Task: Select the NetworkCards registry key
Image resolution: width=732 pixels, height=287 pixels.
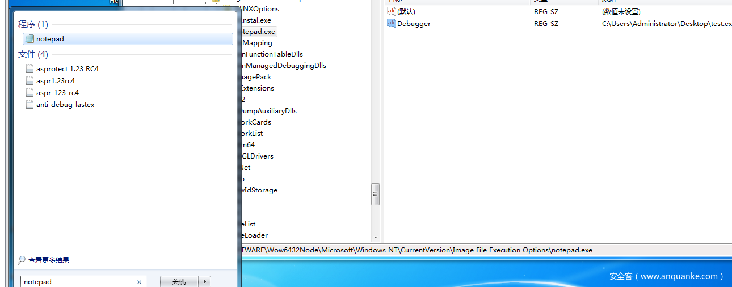Action: click(x=256, y=122)
